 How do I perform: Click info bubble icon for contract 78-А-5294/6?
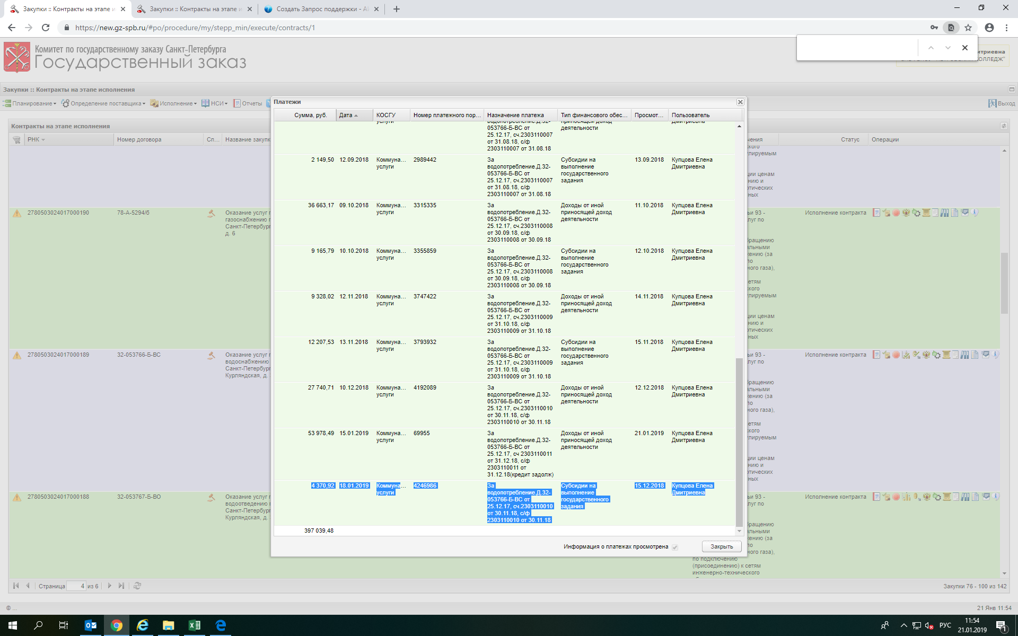coord(975,213)
